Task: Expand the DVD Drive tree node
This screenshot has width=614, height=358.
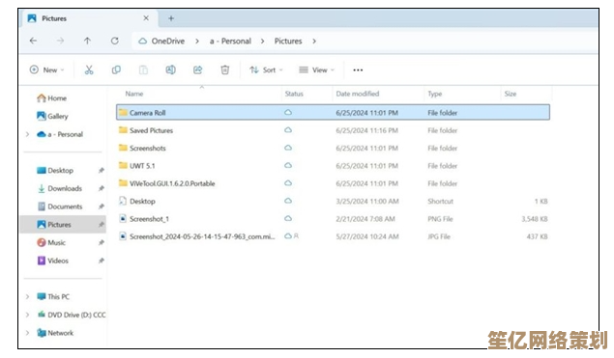Action: pyautogui.click(x=27, y=315)
